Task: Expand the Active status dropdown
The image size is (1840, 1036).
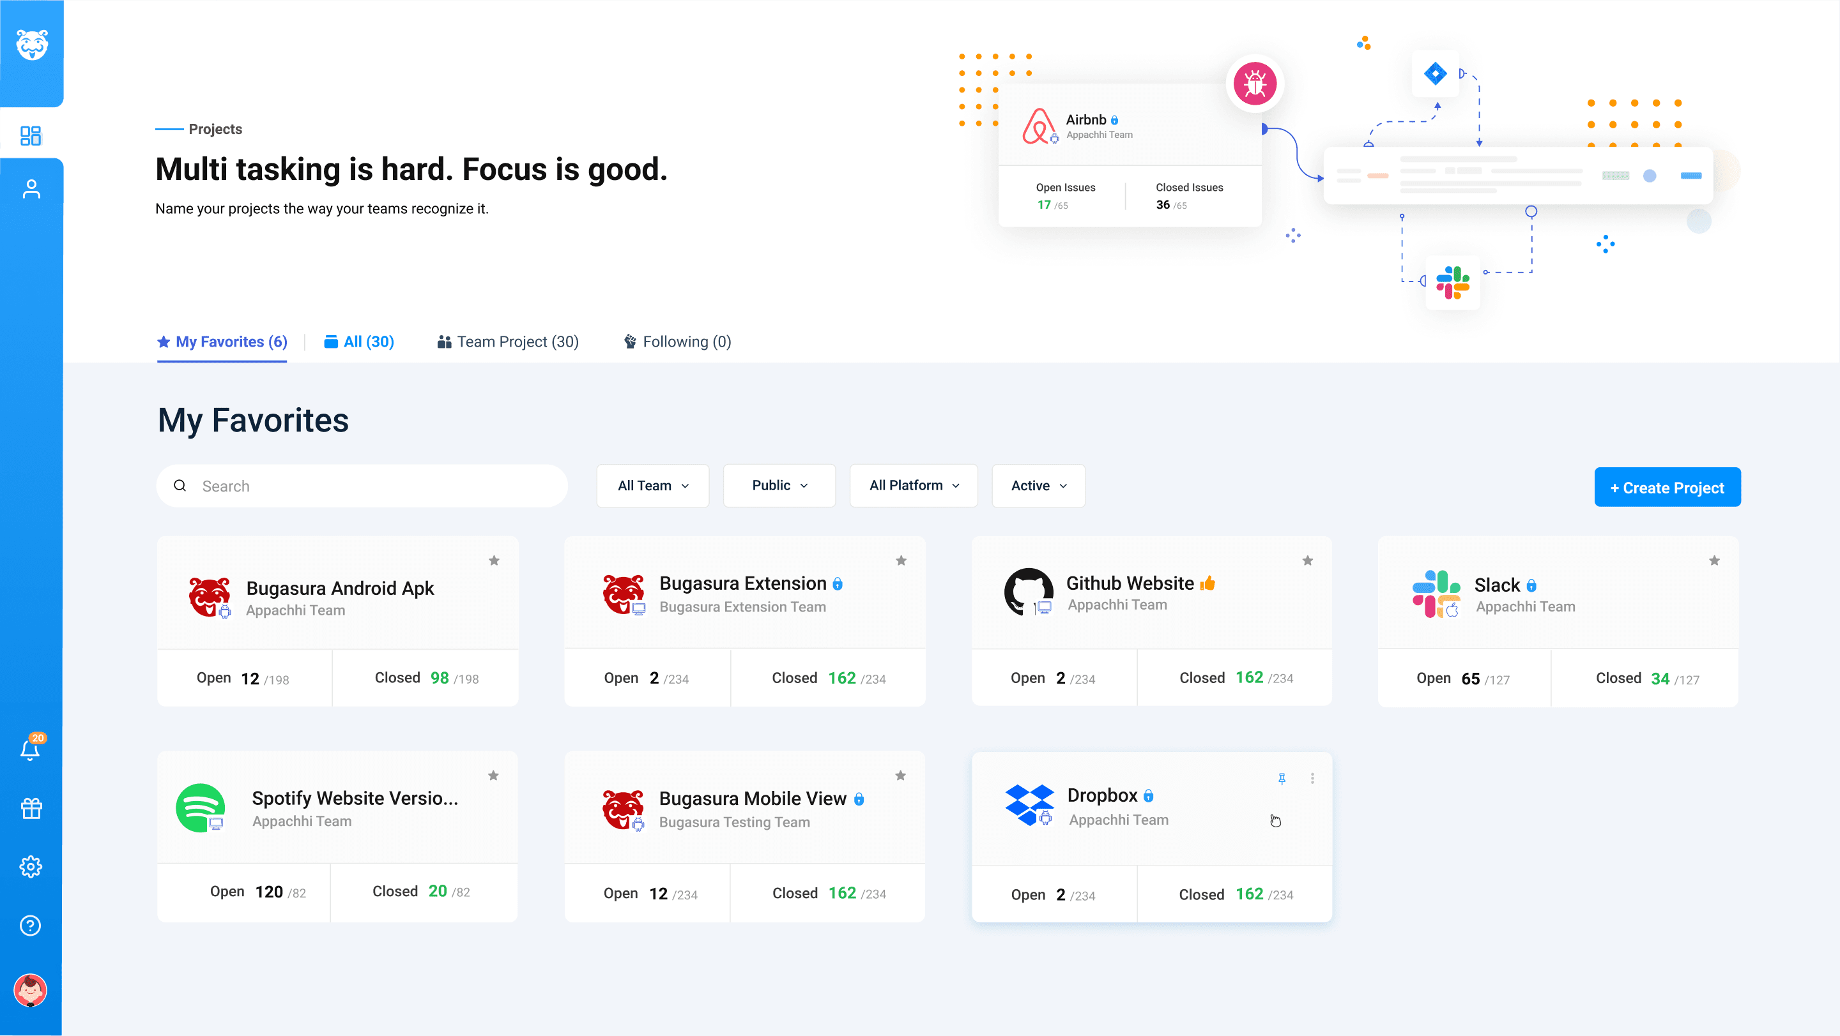Action: coord(1038,486)
